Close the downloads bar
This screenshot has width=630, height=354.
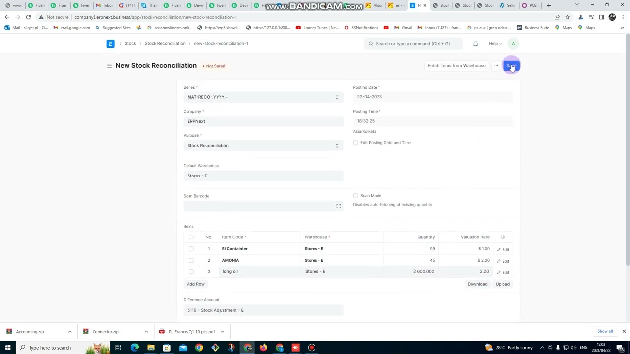[624, 332]
